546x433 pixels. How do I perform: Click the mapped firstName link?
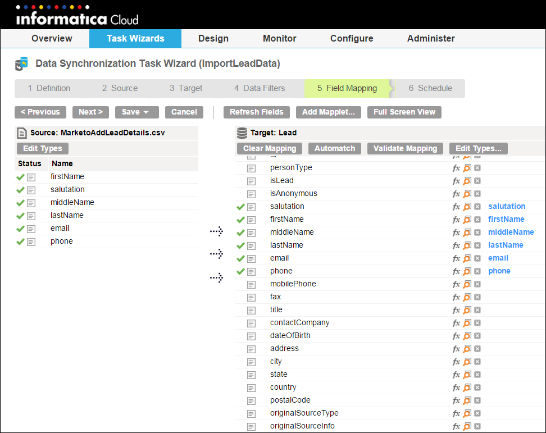(506, 219)
